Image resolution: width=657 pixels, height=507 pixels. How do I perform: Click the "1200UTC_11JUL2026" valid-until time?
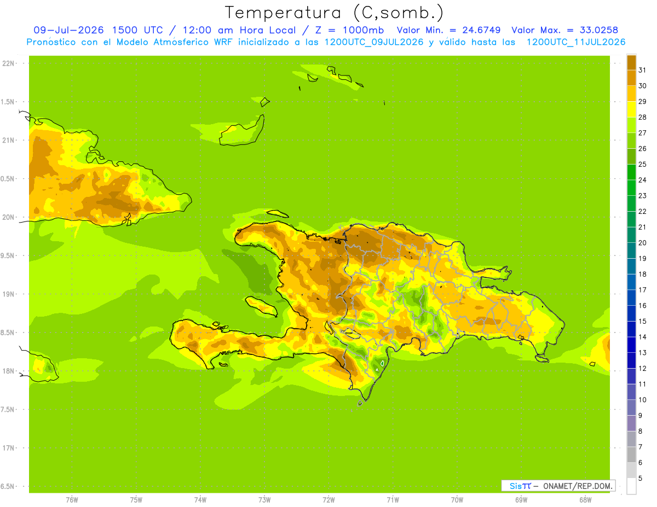(576, 42)
